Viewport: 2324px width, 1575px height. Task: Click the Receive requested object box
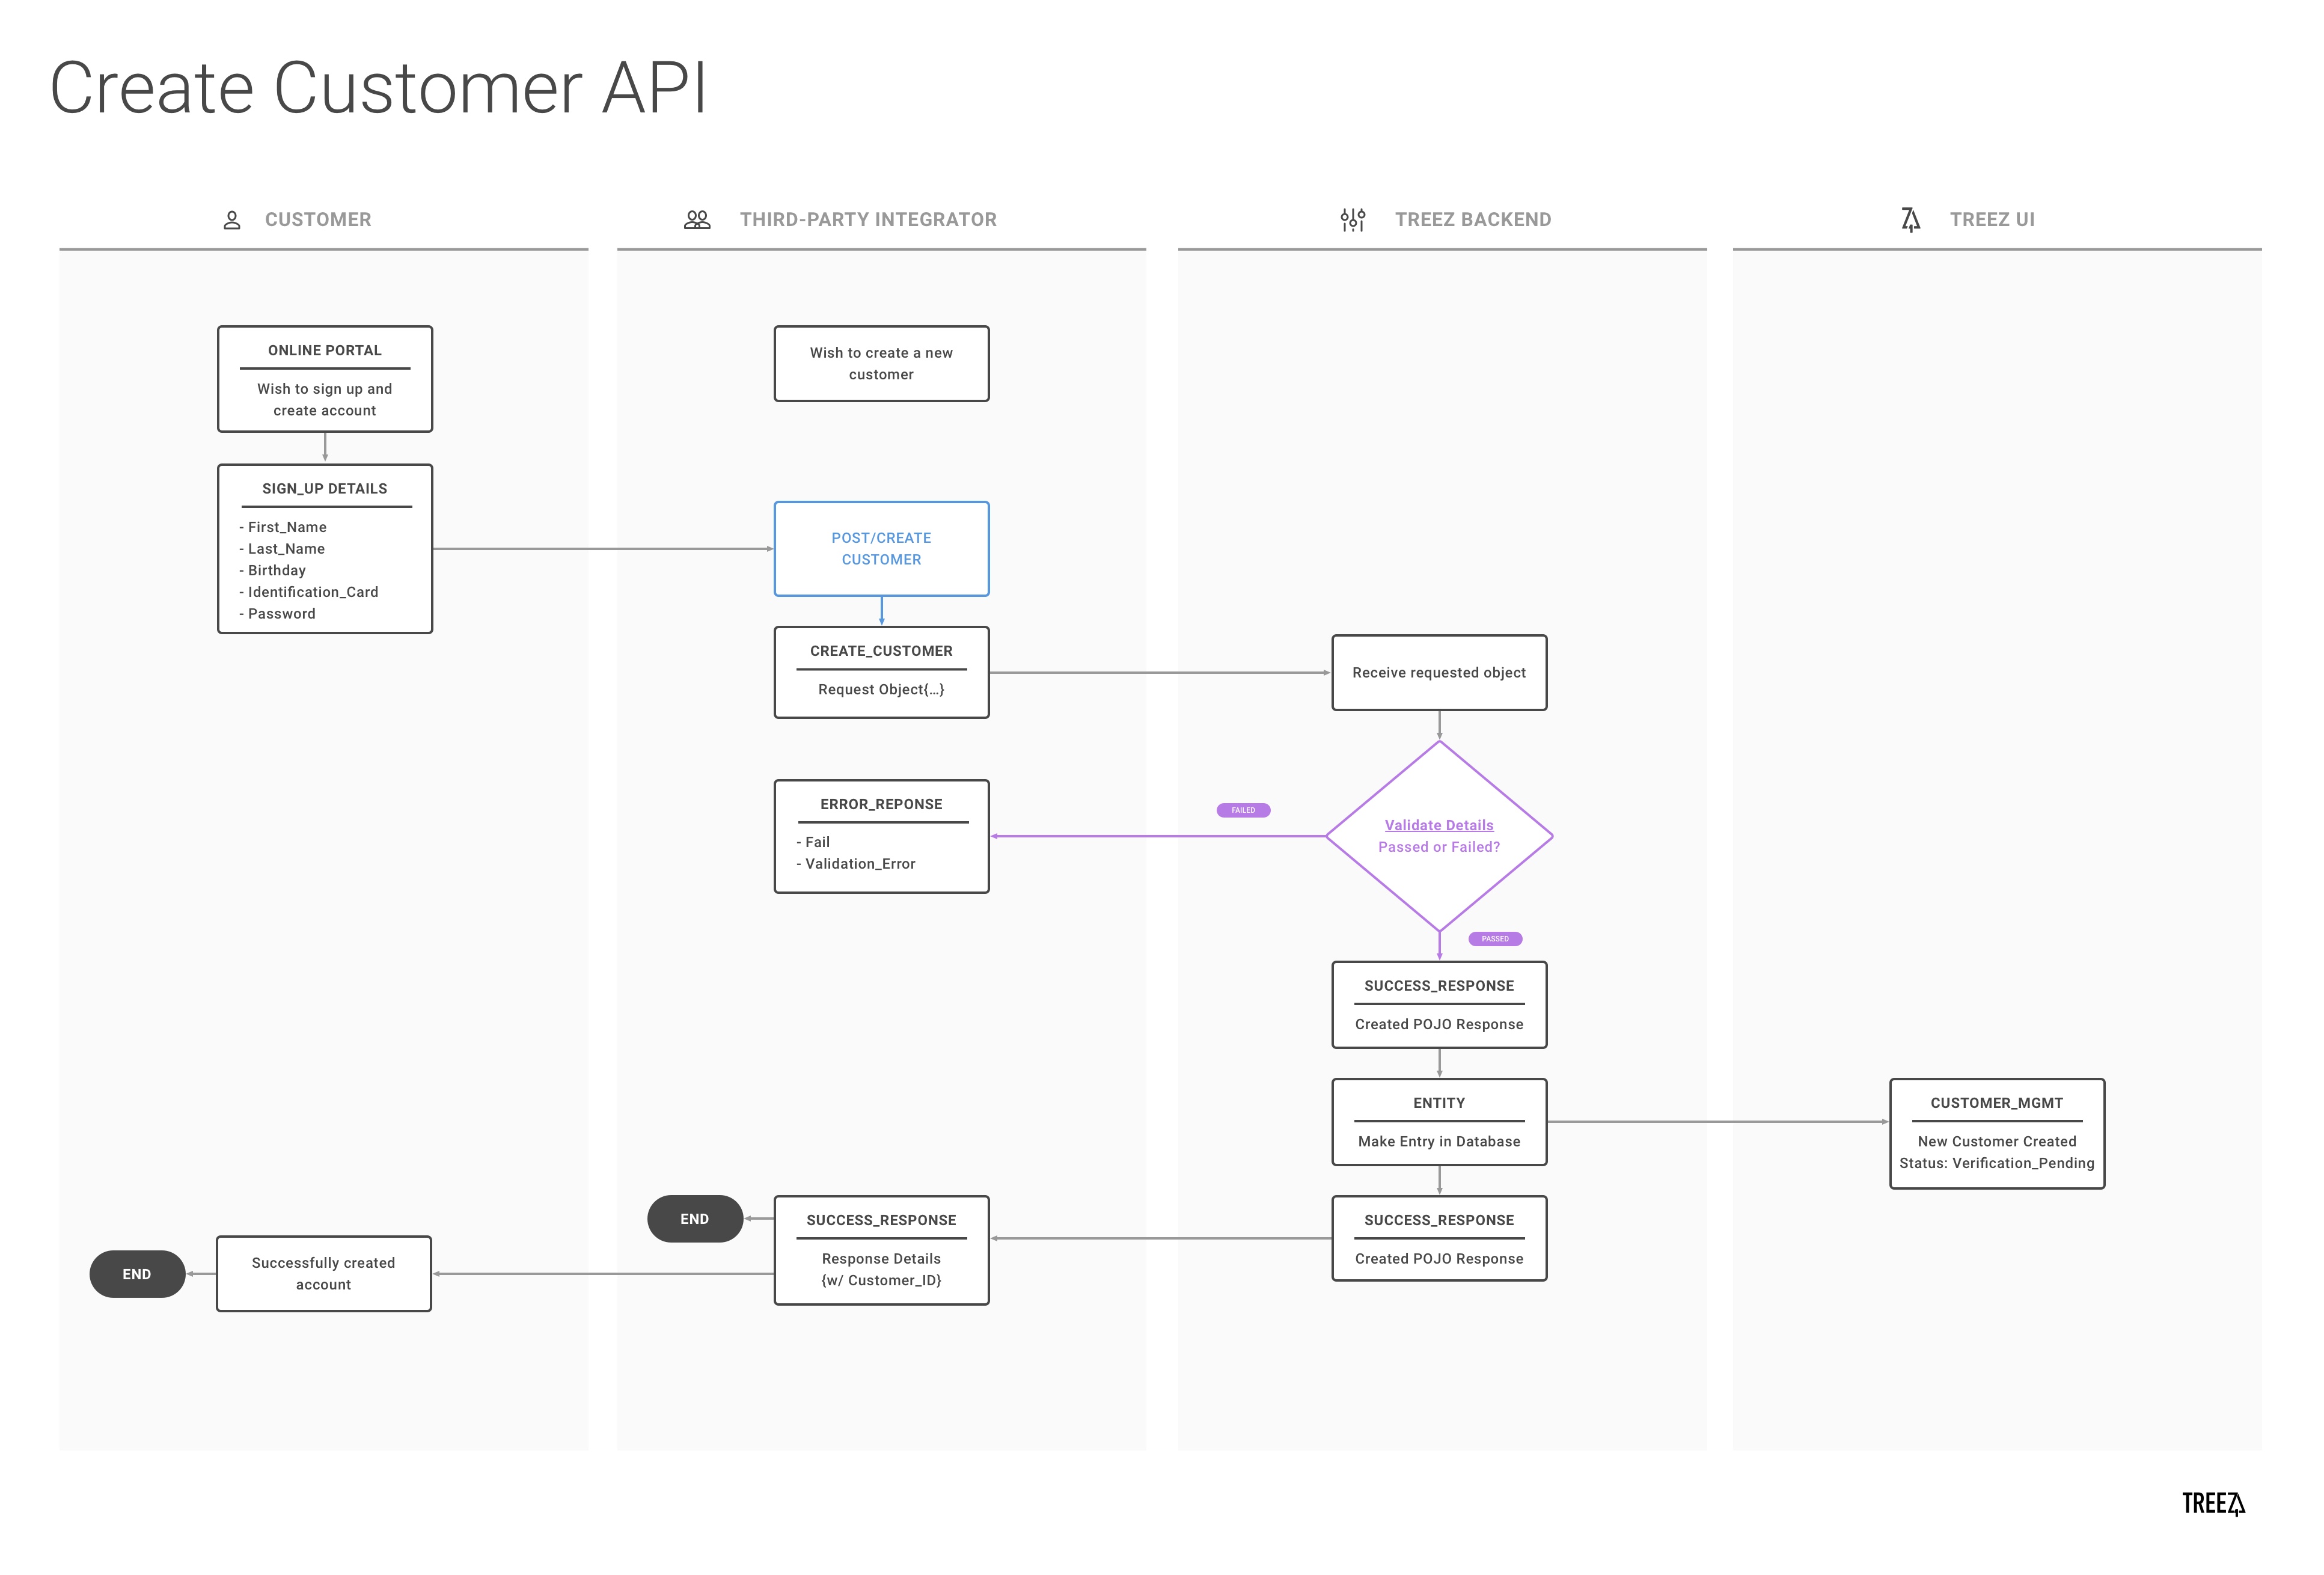click(x=1438, y=673)
